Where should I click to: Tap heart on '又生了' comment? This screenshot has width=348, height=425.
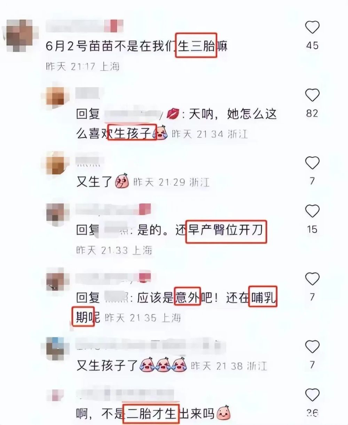[312, 162]
